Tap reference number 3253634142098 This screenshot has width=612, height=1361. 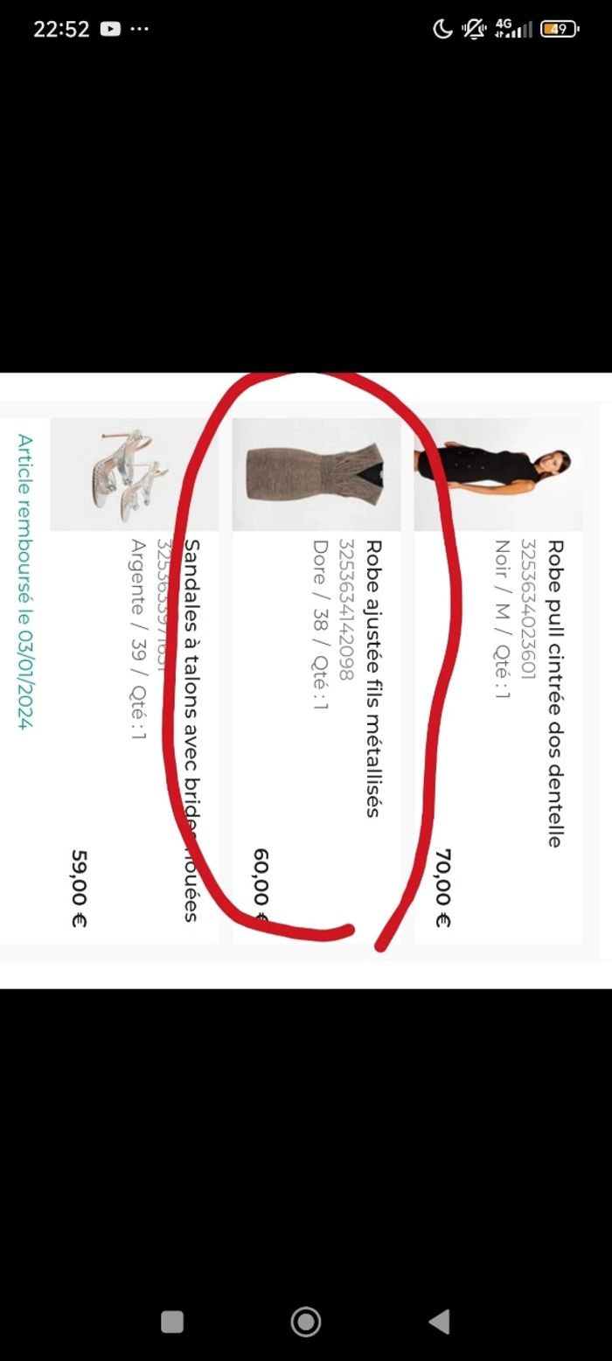[345, 610]
